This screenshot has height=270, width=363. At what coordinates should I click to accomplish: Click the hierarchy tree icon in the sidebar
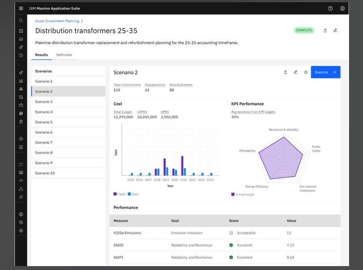click(21, 188)
